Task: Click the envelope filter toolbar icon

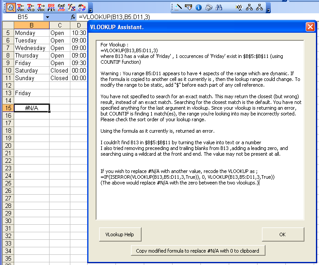Action: pyautogui.click(x=188, y=8)
